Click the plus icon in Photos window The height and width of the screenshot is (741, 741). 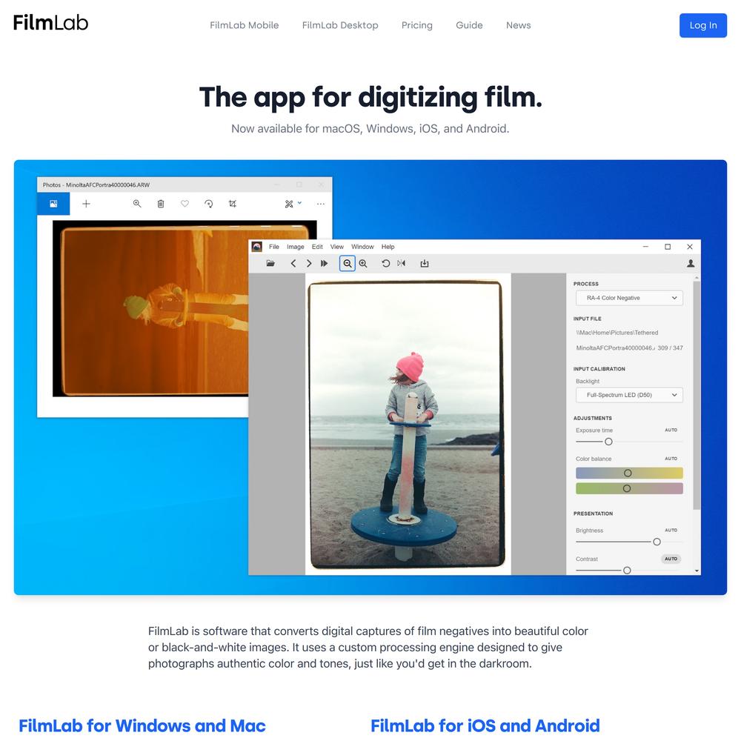coord(86,204)
